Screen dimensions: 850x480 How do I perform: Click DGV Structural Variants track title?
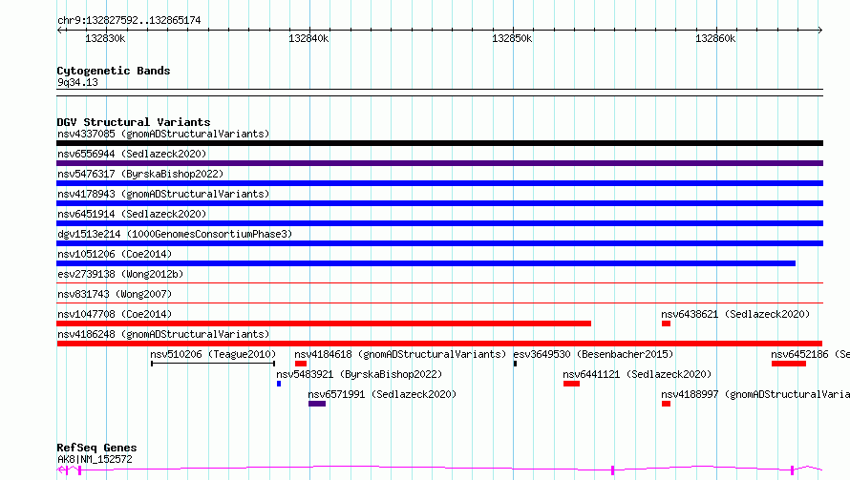coord(134,122)
